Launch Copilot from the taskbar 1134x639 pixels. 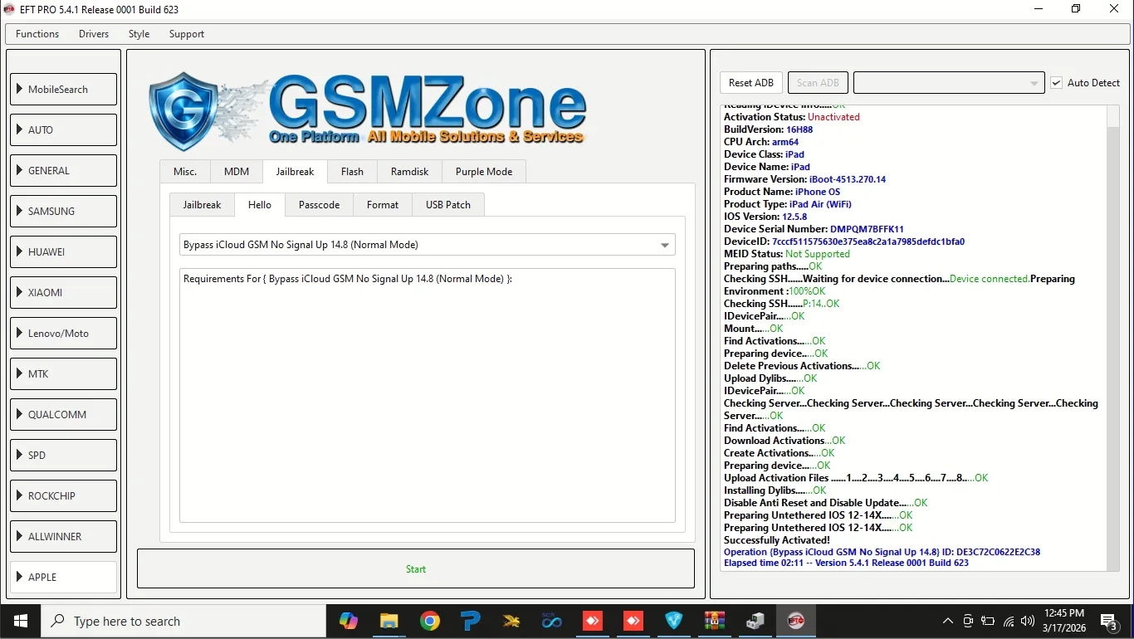349,621
